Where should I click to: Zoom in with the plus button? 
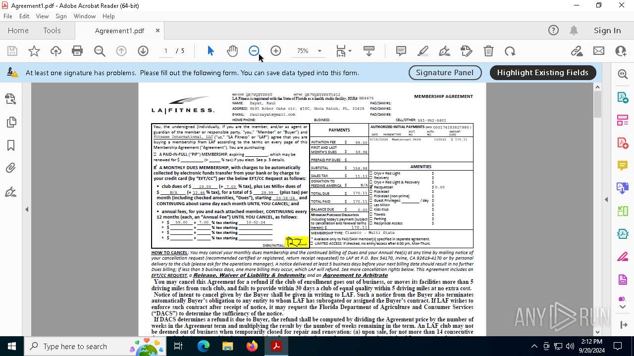pos(276,51)
